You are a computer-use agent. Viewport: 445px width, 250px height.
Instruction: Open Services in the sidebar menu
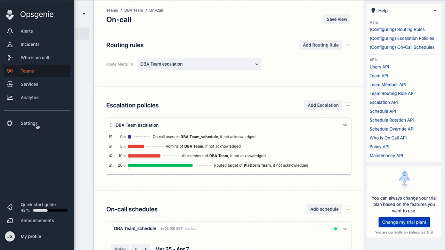(29, 84)
